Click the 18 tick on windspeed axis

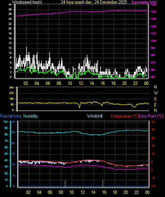(10, 34)
